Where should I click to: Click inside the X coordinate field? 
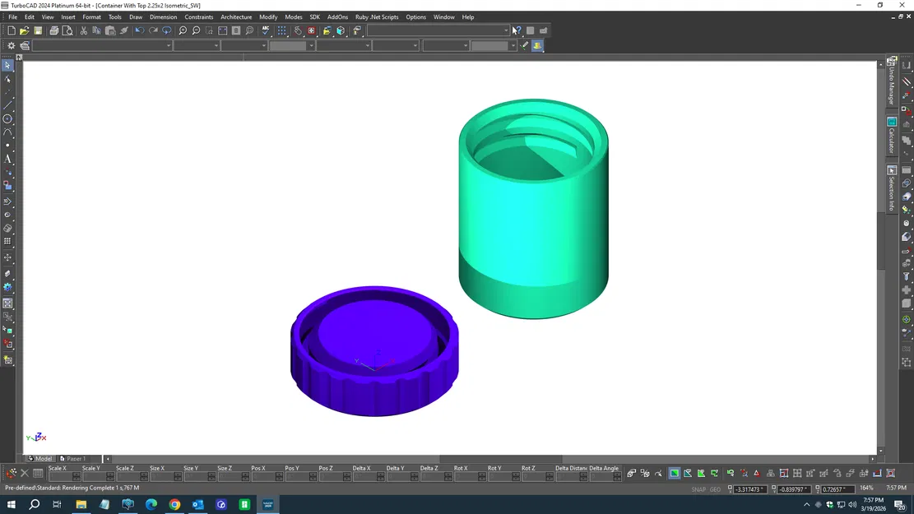(x=749, y=489)
